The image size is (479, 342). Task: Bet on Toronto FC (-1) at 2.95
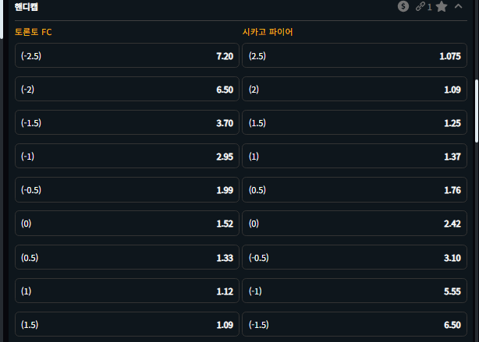click(126, 157)
